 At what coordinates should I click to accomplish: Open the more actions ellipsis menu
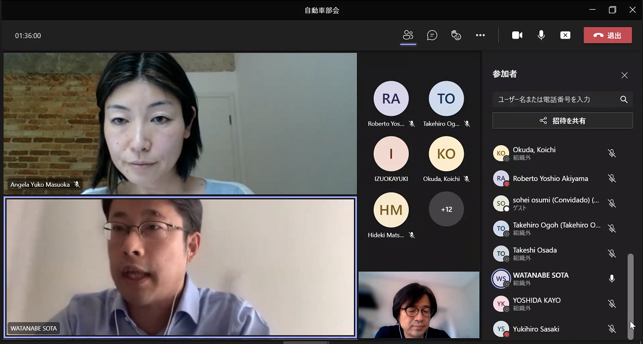pyautogui.click(x=480, y=35)
